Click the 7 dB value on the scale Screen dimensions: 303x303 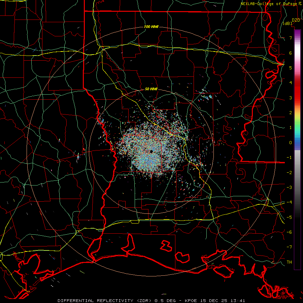(291, 38)
